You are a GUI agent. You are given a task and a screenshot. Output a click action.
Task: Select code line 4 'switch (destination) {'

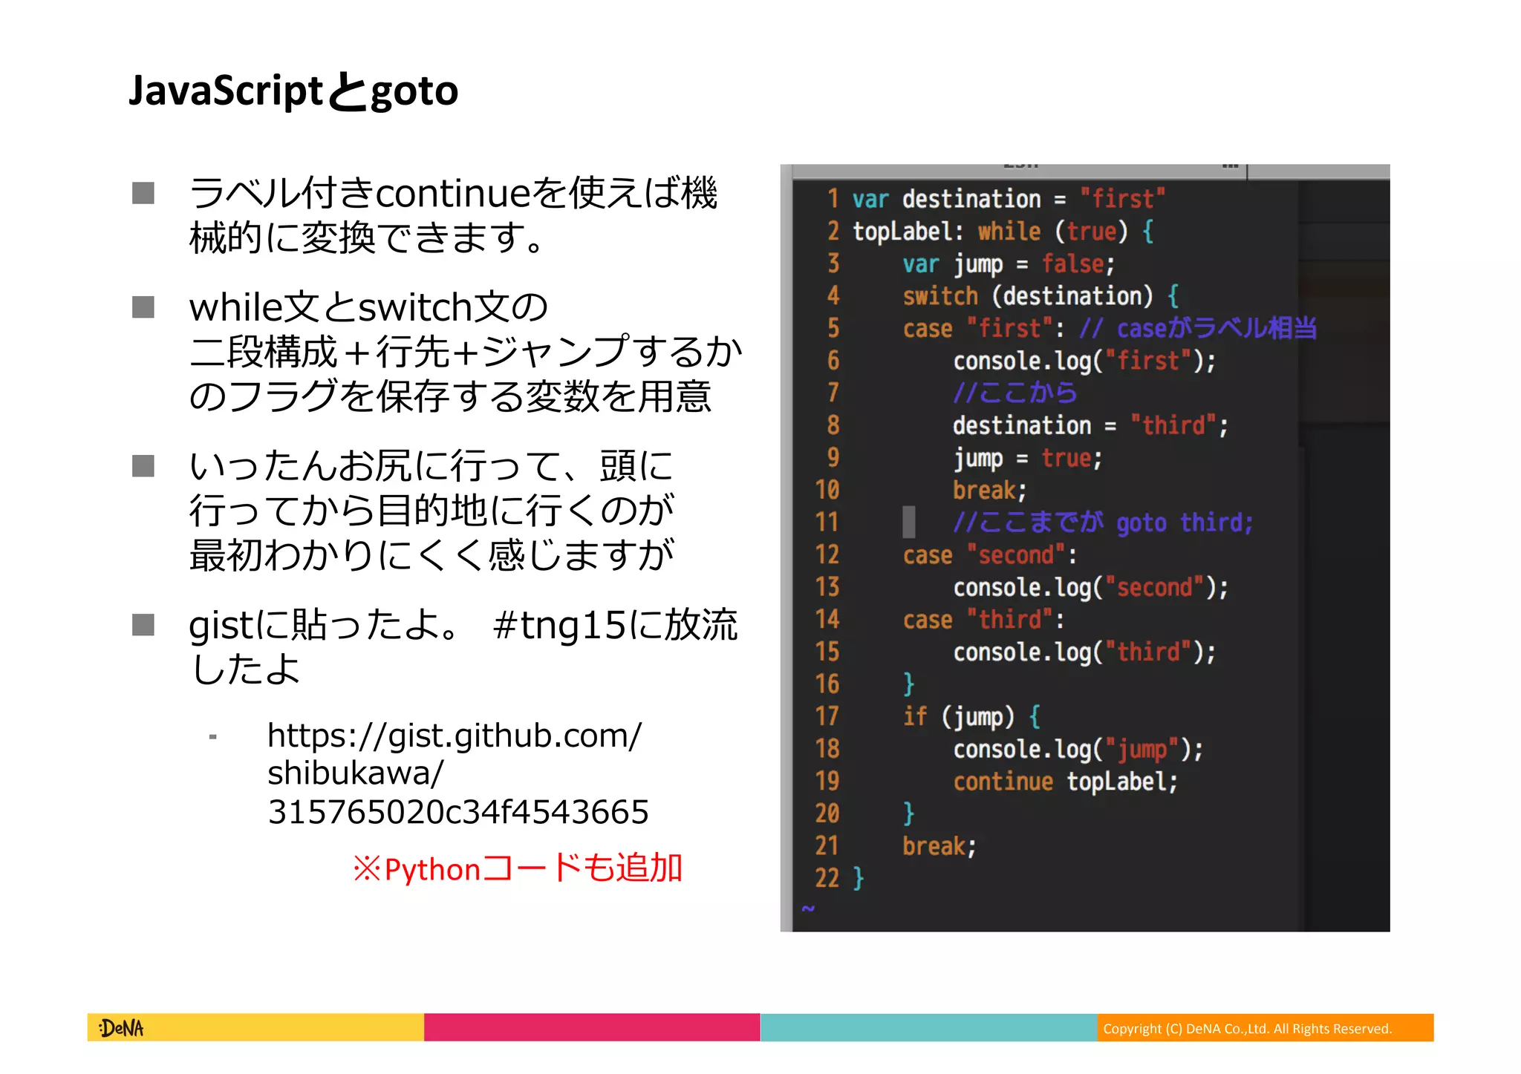(1040, 296)
